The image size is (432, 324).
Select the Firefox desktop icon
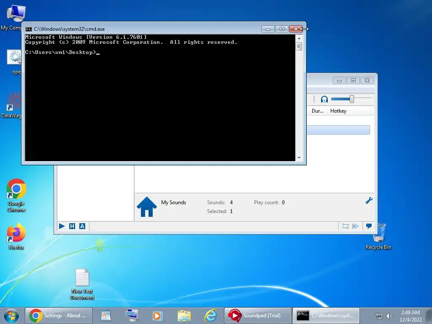(16, 236)
